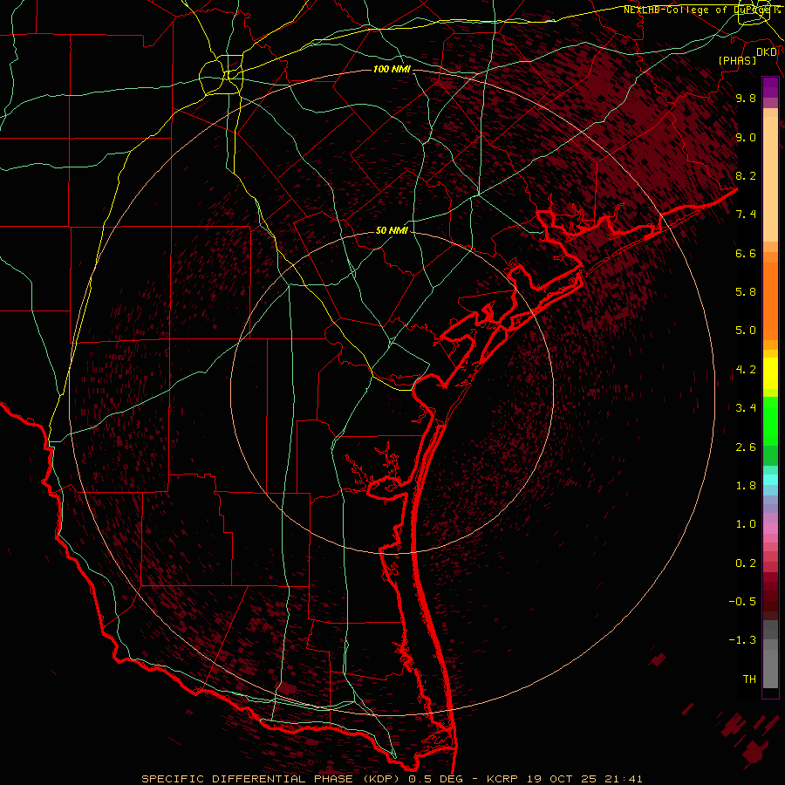The height and width of the screenshot is (785, 785).
Task: Click the 1.0 value on the color scale
Action: (746, 524)
